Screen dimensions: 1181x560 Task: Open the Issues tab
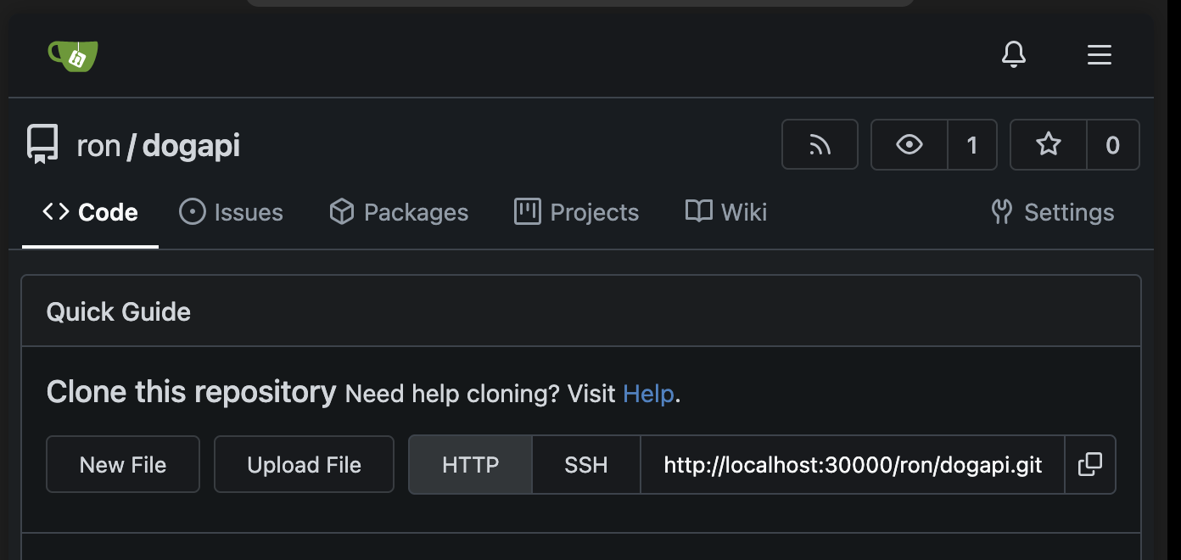[232, 212]
